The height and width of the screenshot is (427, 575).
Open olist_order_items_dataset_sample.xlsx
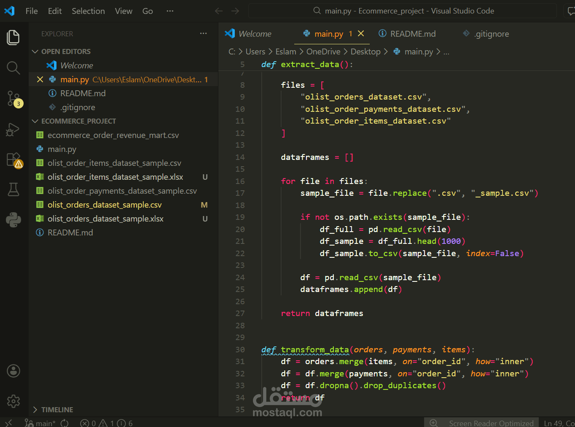coord(124,177)
